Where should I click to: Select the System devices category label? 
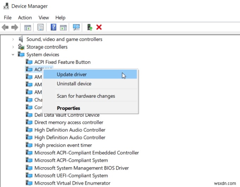coord(43,54)
